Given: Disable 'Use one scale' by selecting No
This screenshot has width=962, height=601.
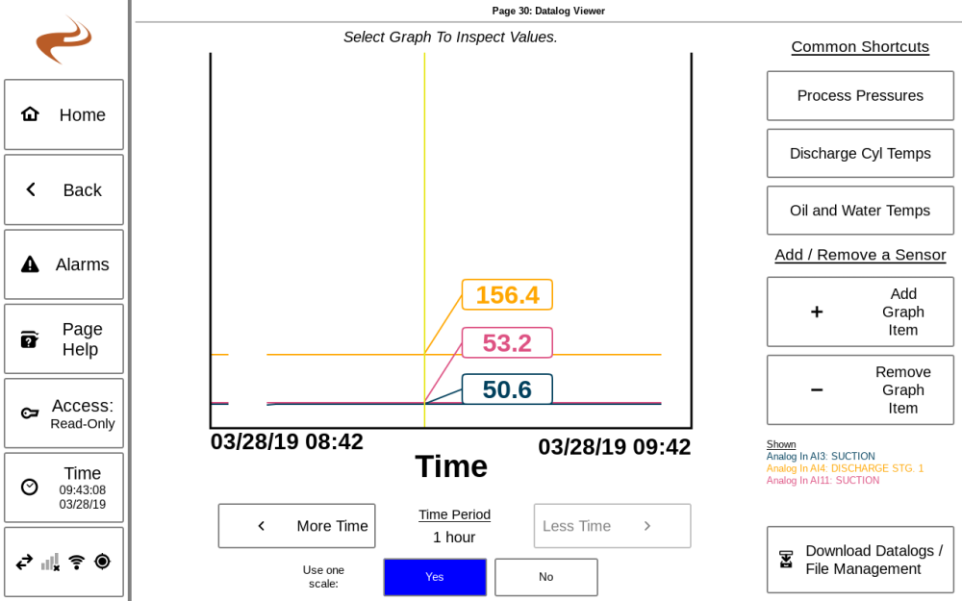Looking at the screenshot, I should (x=545, y=577).
